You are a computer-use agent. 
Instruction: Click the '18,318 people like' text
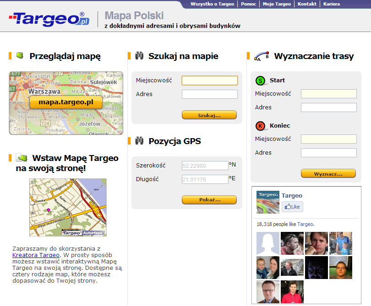pyautogui.click(x=276, y=224)
